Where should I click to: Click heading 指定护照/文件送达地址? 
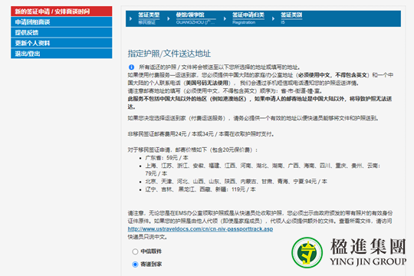pos(169,54)
